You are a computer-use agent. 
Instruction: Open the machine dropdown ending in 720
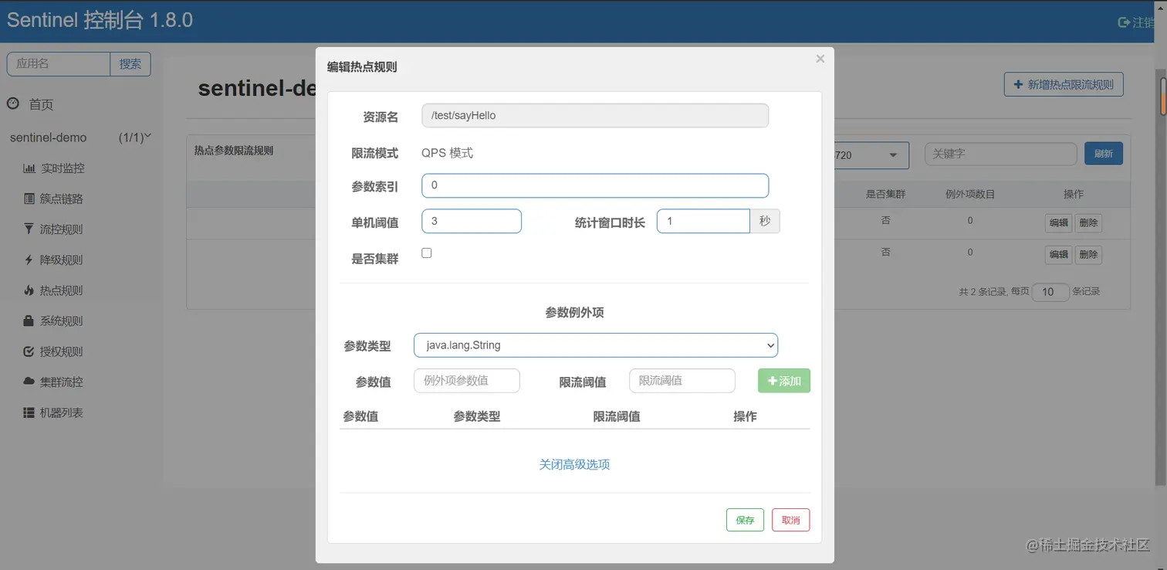(871, 154)
